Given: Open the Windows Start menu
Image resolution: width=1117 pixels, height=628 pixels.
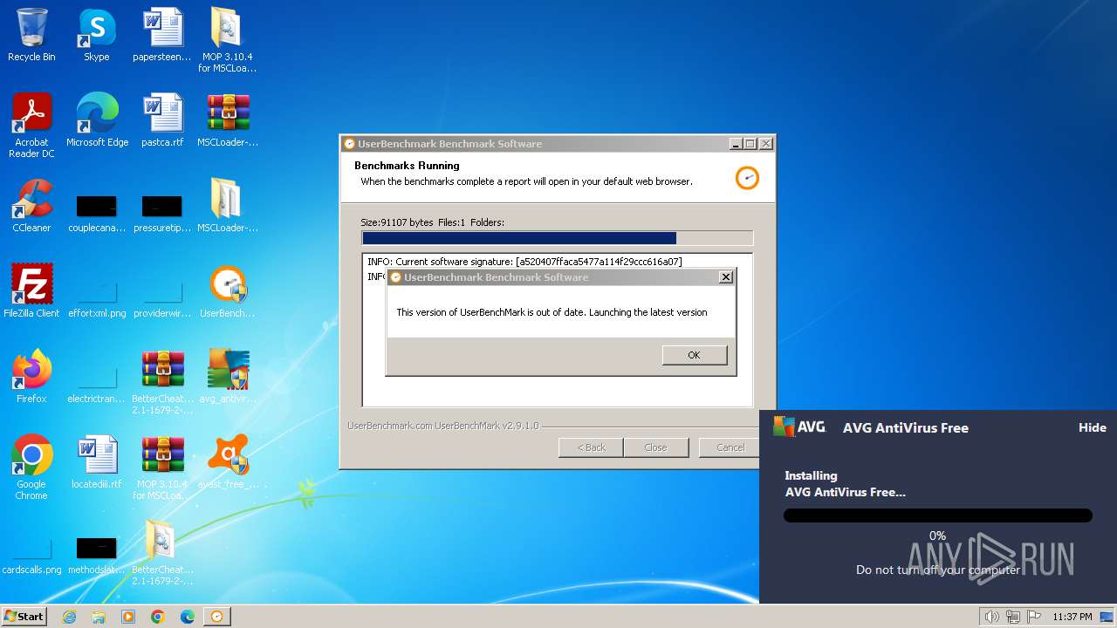Looking at the screenshot, I should pos(24,616).
